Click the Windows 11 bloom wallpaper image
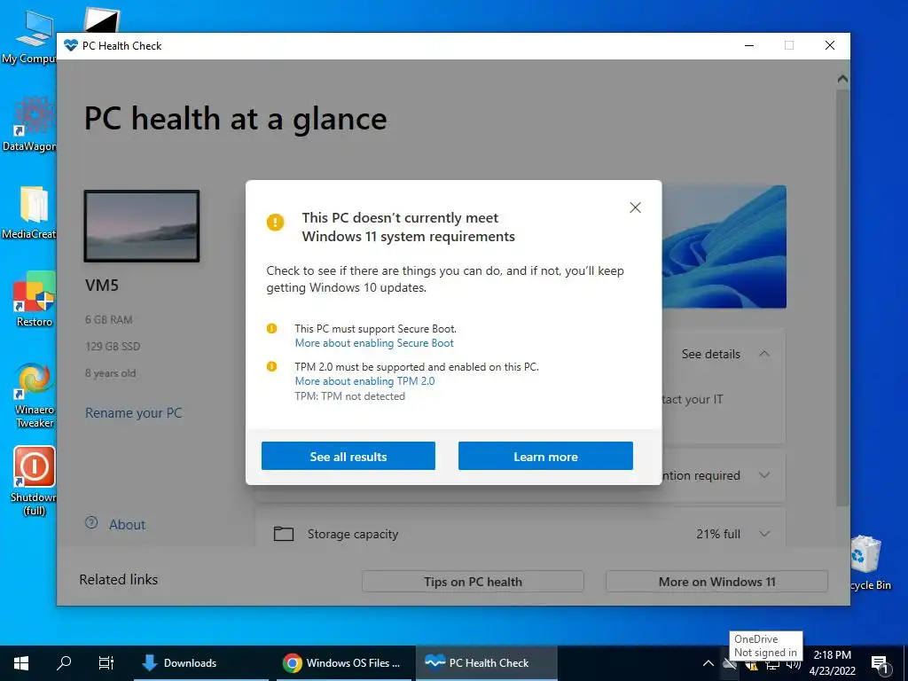908x681 pixels. 724,247
